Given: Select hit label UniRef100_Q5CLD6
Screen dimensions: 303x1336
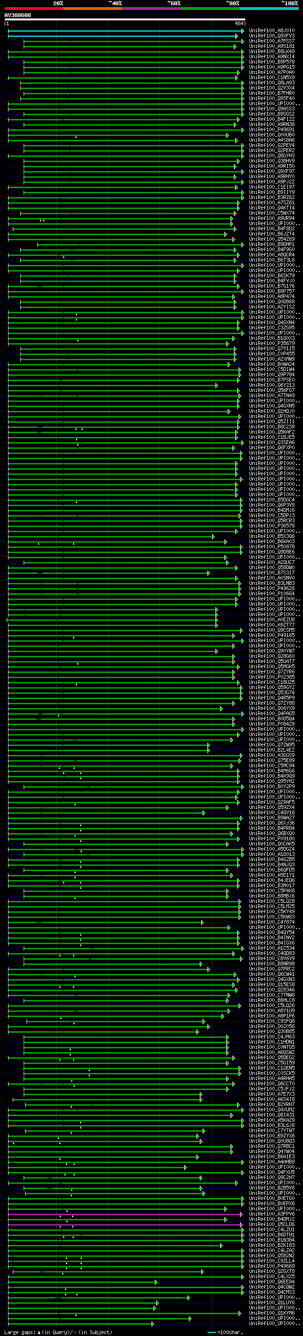Looking at the screenshot, I should pos(272,1224).
